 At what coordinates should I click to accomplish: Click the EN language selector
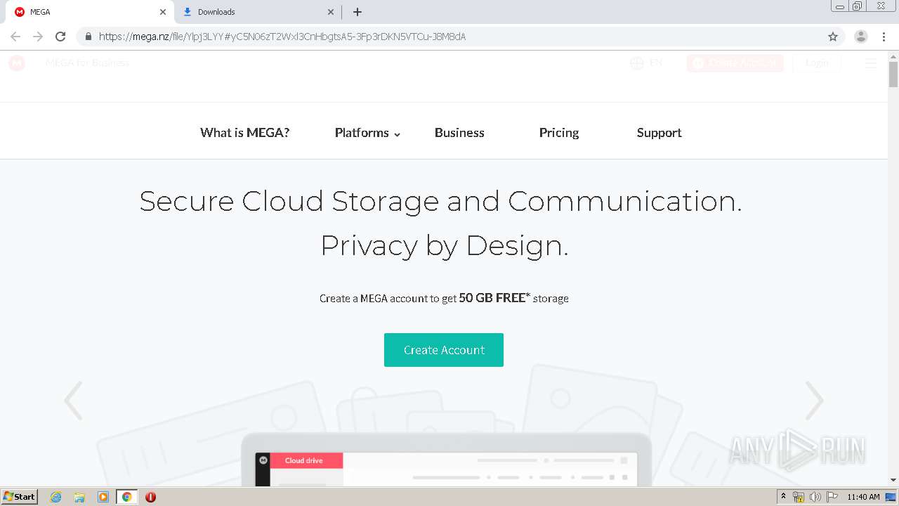point(656,63)
